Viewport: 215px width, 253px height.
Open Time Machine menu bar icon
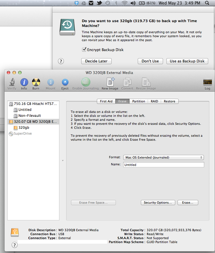(107, 3)
